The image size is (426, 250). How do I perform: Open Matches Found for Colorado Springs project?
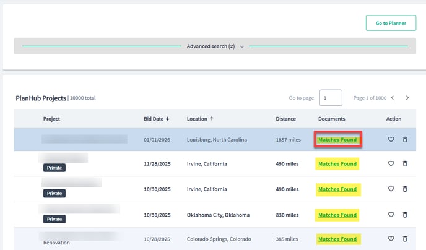(337, 239)
